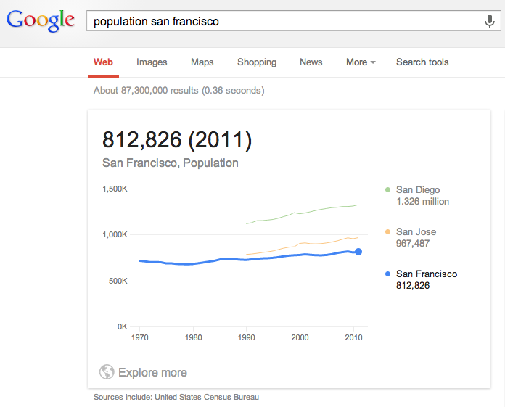Click the San Jose legend label
Screen dimensions: 505x407
[416, 232]
